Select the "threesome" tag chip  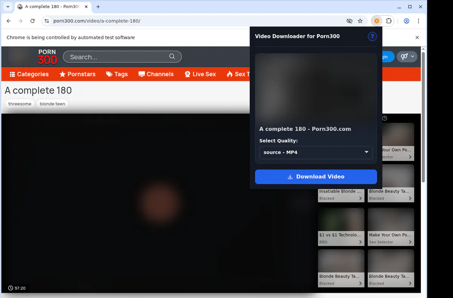[20, 104]
